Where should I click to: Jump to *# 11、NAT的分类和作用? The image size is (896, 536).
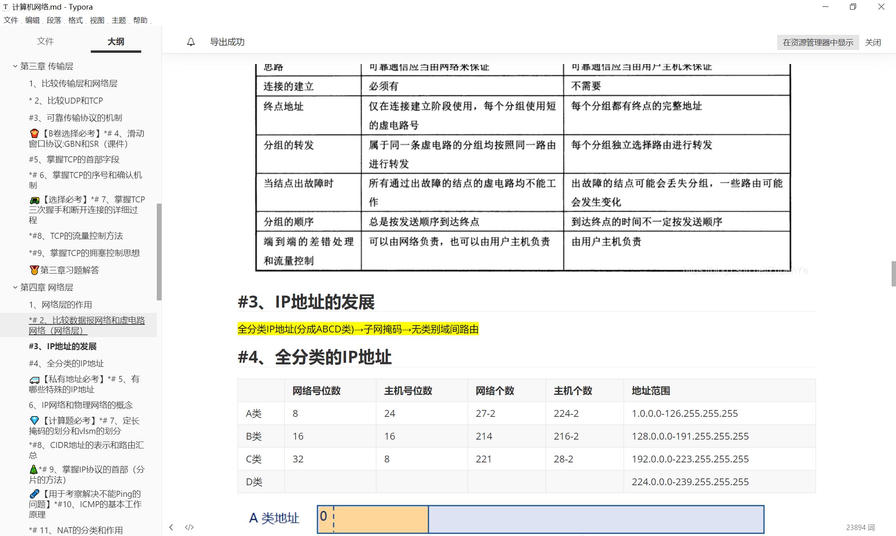(76, 530)
